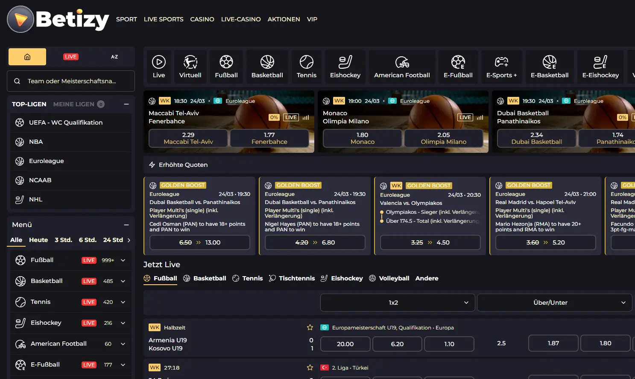635x379 pixels.
Task: Open the home tab icon in sidebar
Action: click(x=27, y=57)
